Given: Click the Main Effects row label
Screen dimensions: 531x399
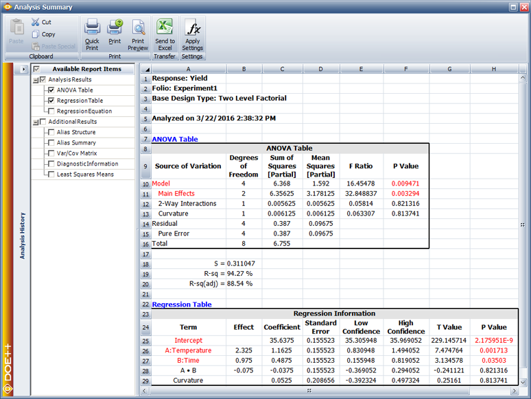Looking at the screenshot, I should pos(176,194).
